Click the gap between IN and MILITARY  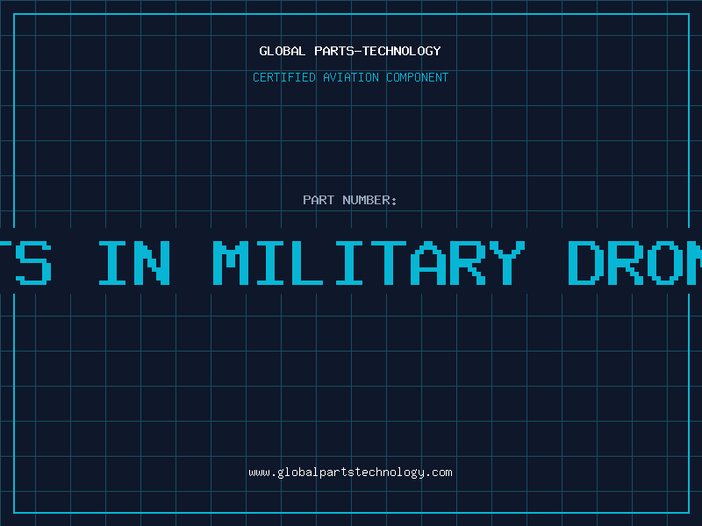tap(191, 262)
